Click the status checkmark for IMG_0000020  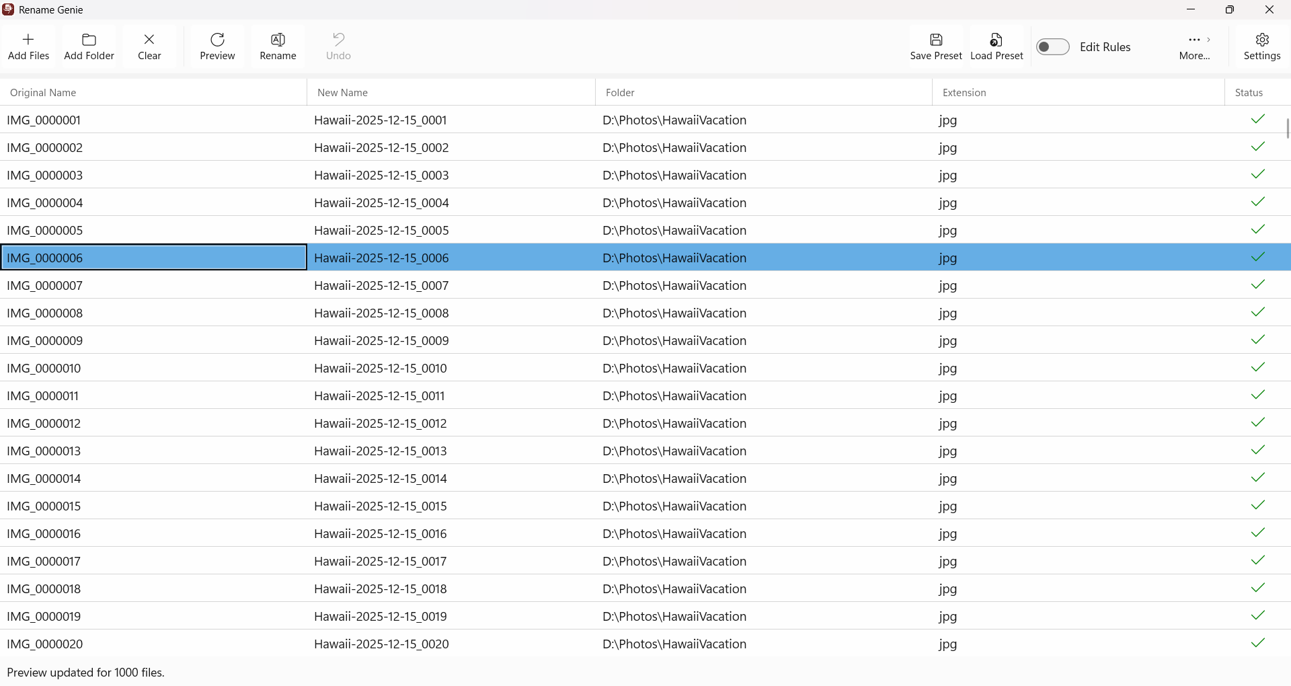coord(1257,642)
